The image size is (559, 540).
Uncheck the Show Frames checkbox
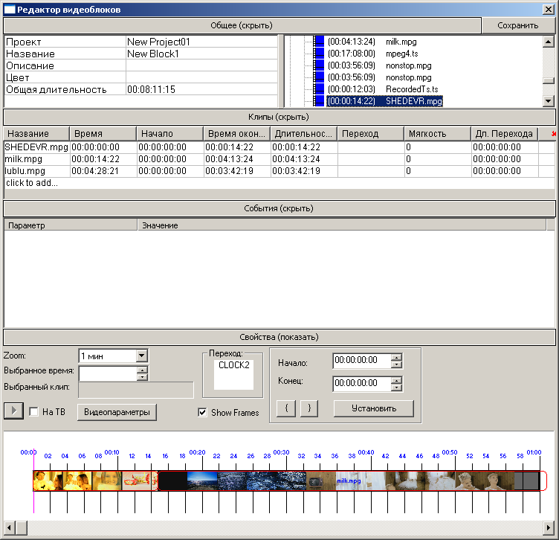tap(203, 412)
